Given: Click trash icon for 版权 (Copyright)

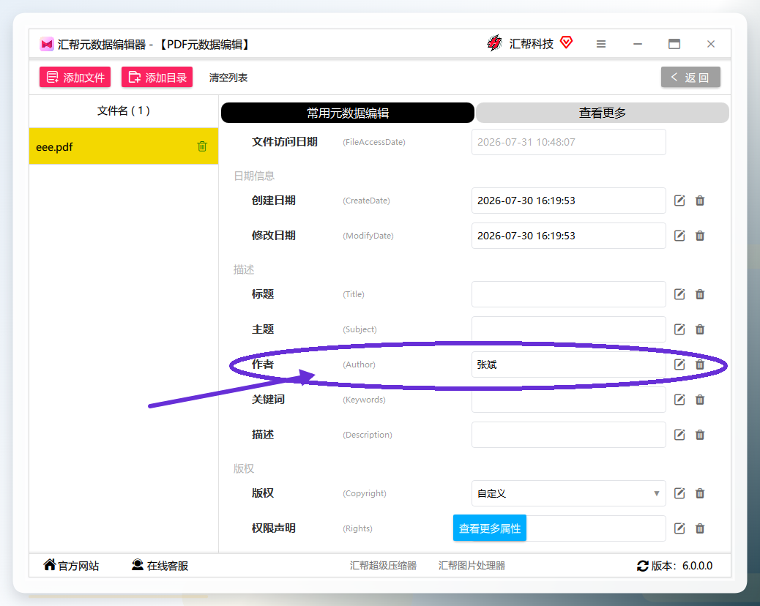Looking at the screenshot, I should point(700,493).
